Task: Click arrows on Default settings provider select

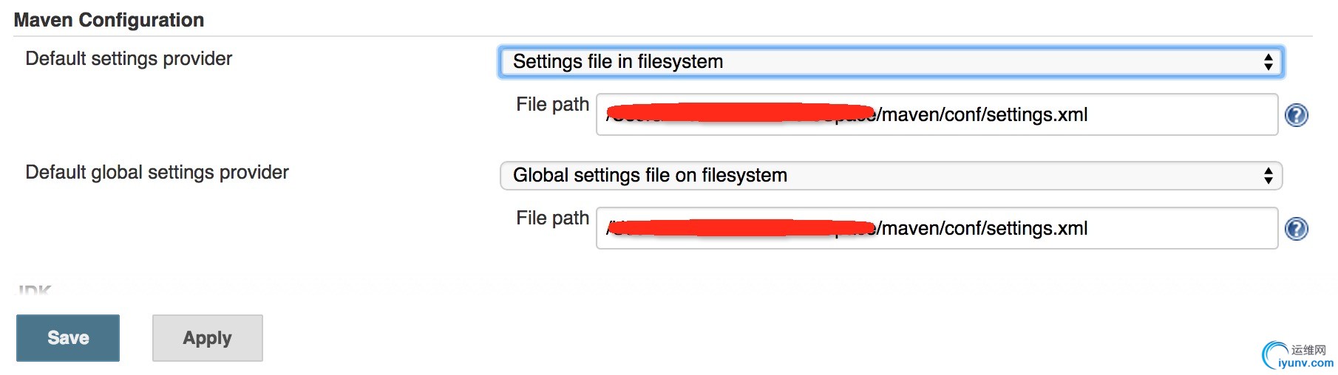Action: click(1269, 62)
